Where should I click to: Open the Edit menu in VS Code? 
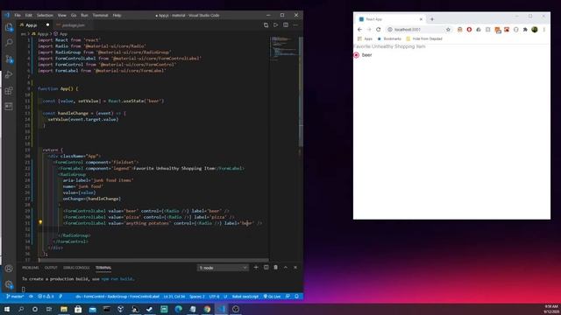[x=29, y=16]
